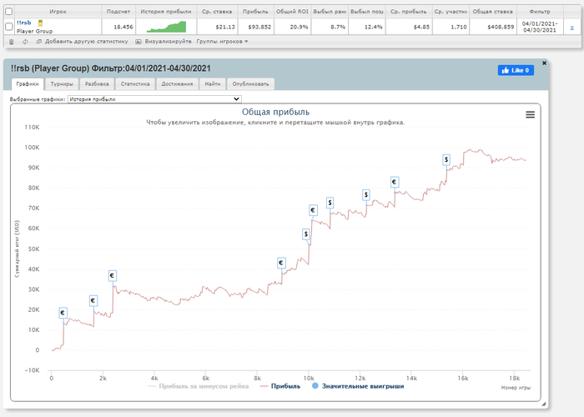Image resolution: width=584 pixels, height=417 pixels.
Task: Open the 'Статистика' tab
Action: [135, 83]
